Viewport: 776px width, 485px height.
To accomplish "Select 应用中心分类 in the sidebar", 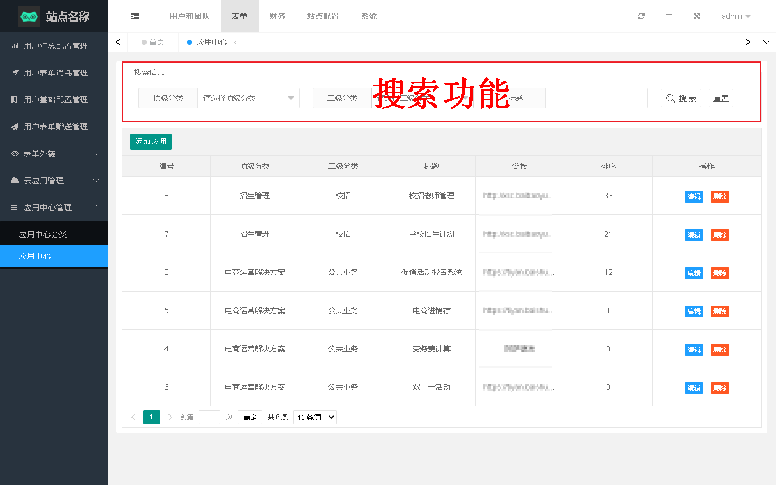I will (43, 234).
